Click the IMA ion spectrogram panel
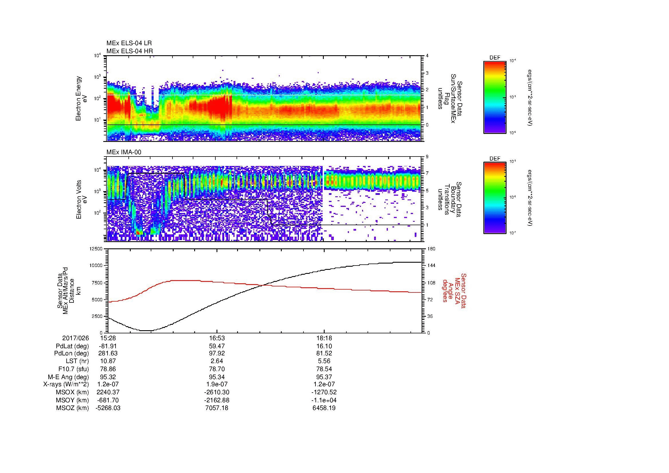 [264, 199]
